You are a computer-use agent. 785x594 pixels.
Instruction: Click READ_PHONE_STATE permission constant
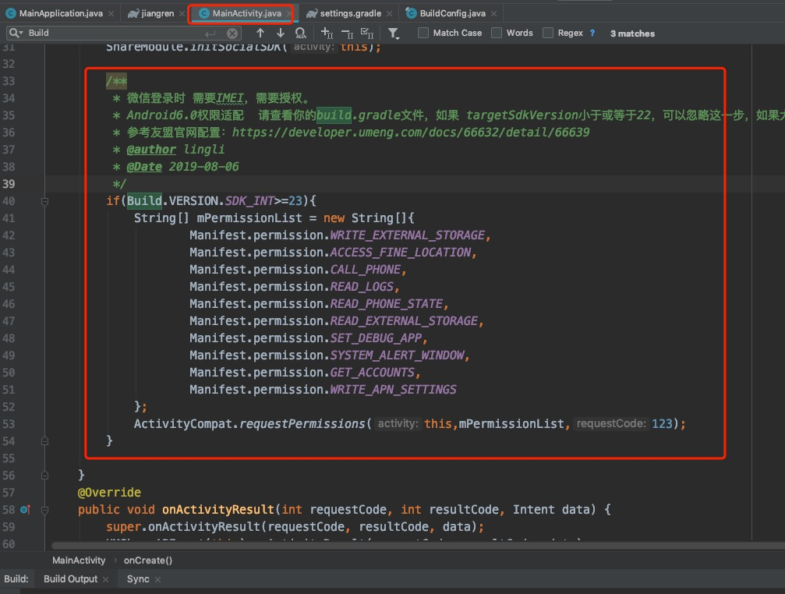click(x=387, y=304)
